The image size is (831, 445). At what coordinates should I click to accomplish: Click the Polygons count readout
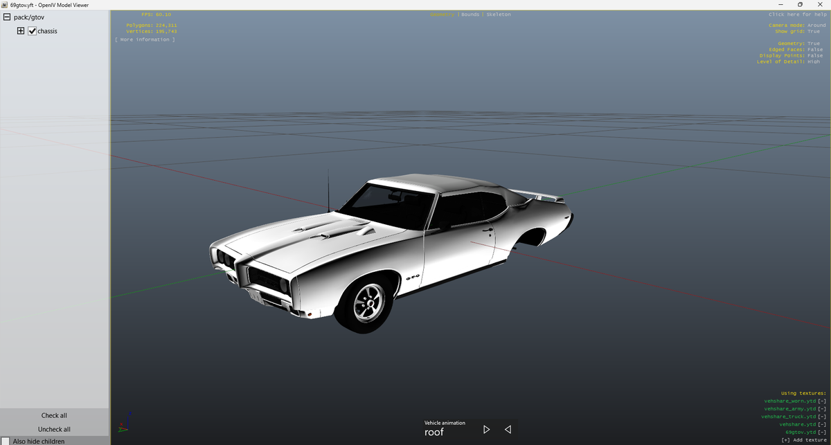[151, 25]
